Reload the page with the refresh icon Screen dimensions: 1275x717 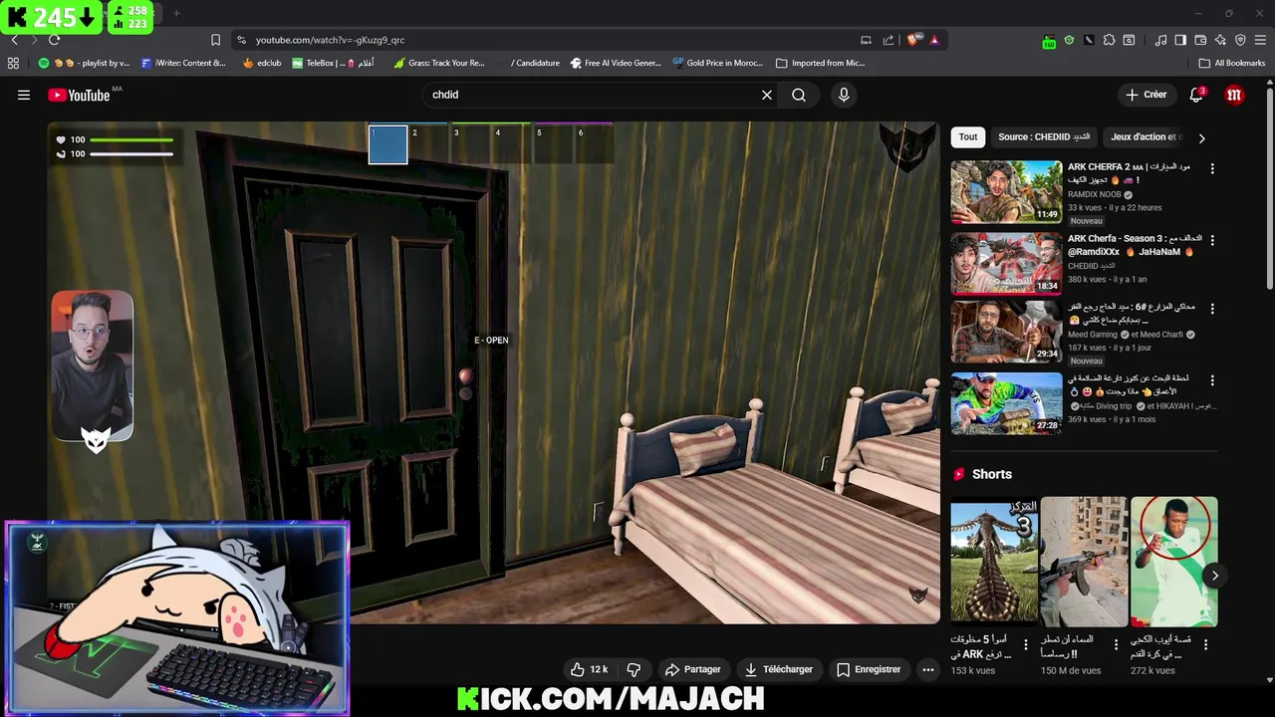tap(54, 40)
